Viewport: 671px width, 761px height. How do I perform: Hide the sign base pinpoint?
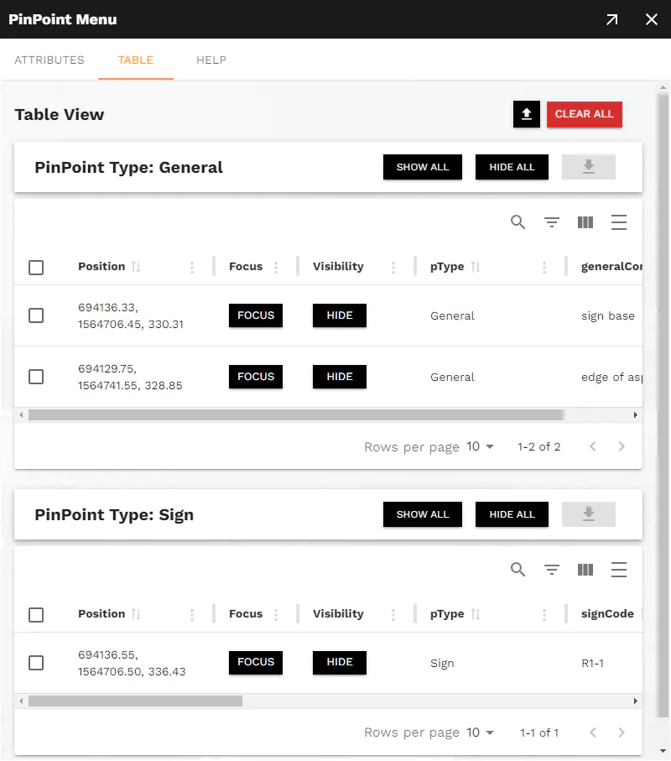339,315
